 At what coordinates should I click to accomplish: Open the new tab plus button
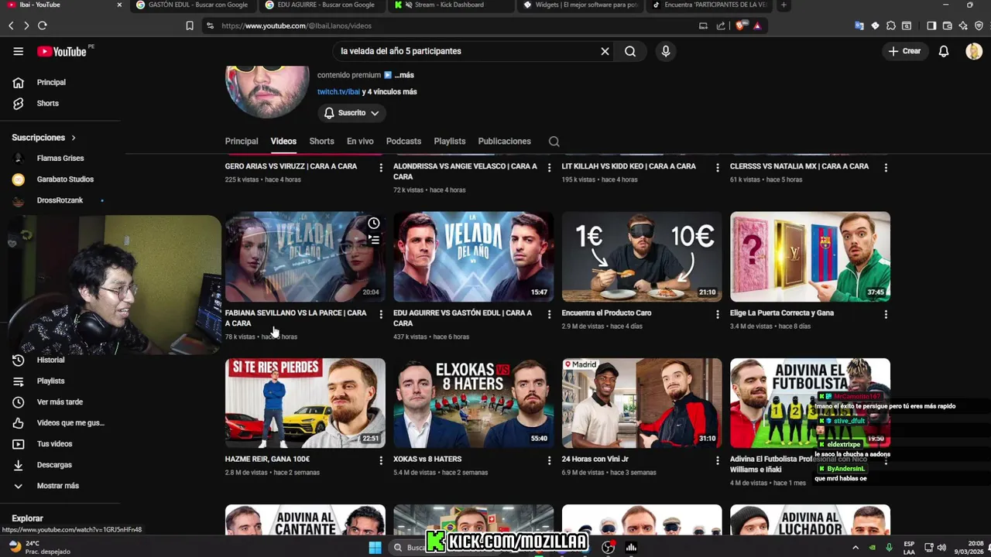pos(784,5)
